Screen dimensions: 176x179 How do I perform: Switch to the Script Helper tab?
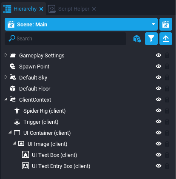click(x=72, y=9)
